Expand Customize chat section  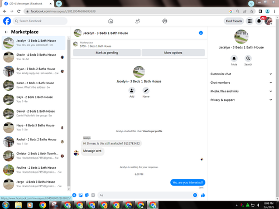tap(241, 74)
